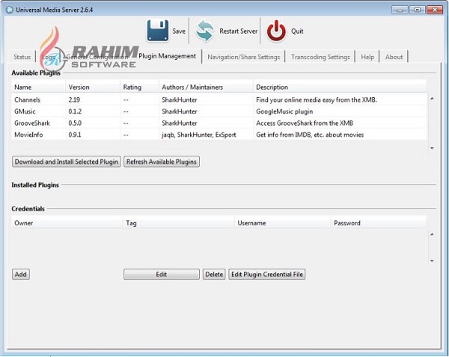
Task: Select the About tab
Action: click(394, 57)
